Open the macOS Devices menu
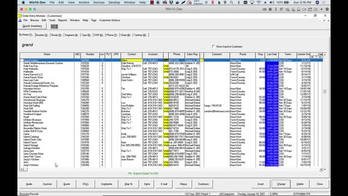This screenshot has width=348, height=196. point(99,2)
